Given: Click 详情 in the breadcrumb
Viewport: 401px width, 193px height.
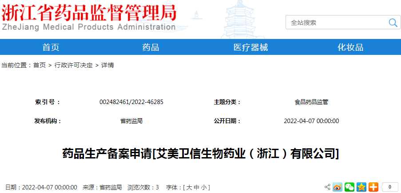Looking at the screenshot, I should click(107, 65).
